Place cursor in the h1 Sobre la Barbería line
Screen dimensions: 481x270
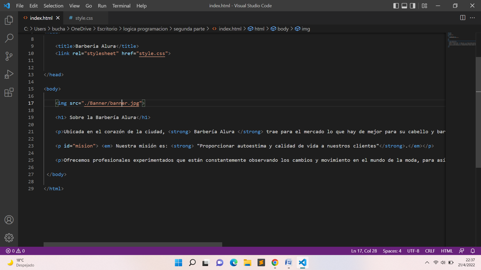click(x=103, y=117)
